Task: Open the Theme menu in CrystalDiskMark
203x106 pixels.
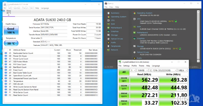Action: click(x=141, y=66)
